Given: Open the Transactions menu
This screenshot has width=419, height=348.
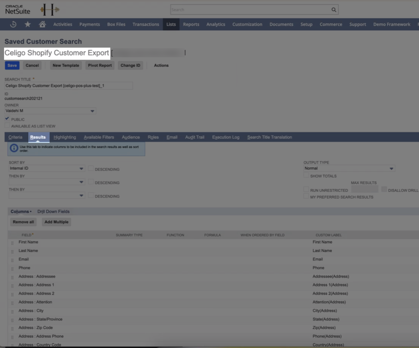Looking at the screenshot, I should pos(146,24).
